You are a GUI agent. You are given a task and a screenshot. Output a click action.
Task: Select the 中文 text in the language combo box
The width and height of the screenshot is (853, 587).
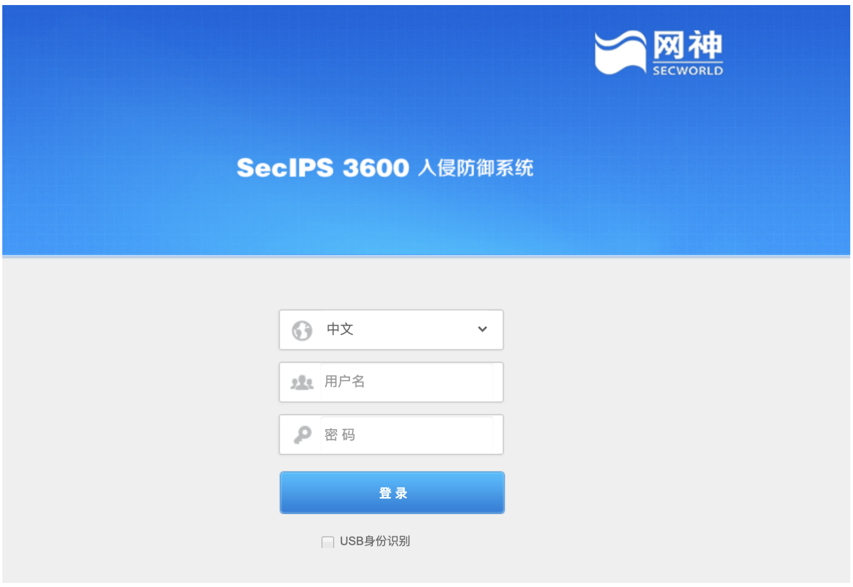click(340, 329)
